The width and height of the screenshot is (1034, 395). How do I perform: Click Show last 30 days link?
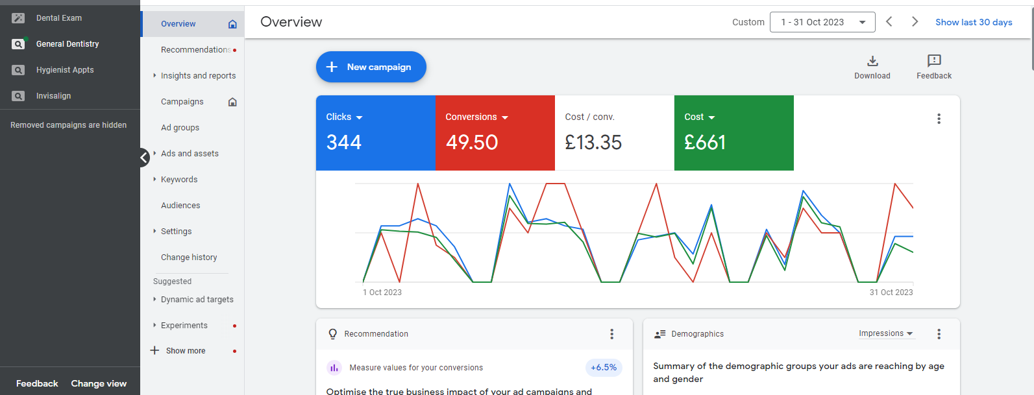click(x=974, y=22)
